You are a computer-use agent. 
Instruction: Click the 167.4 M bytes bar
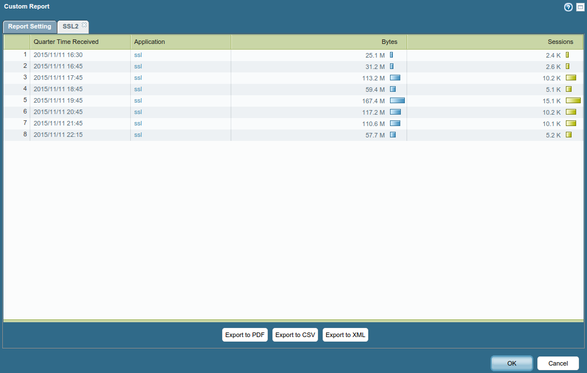click(x=397, y=100)
